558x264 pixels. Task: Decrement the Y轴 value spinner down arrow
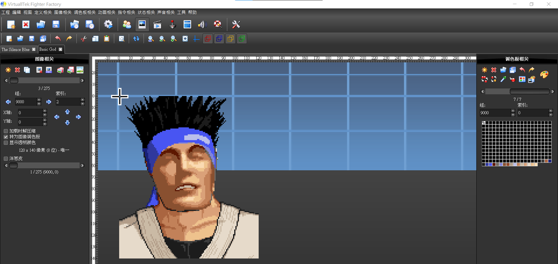coord(45,123)
